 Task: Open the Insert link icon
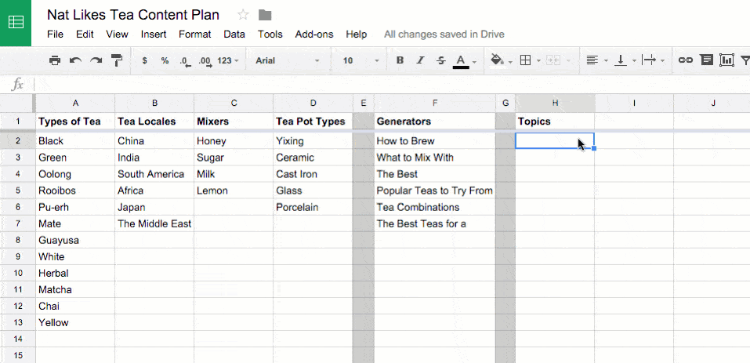pos(686,60)
